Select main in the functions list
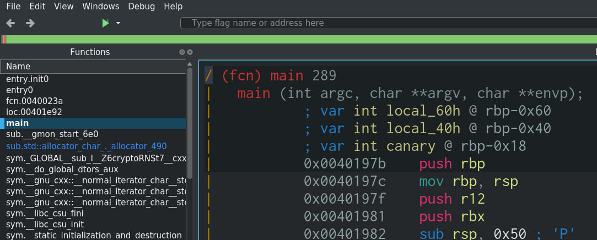 pyautogui.click(x=93, y=123)
